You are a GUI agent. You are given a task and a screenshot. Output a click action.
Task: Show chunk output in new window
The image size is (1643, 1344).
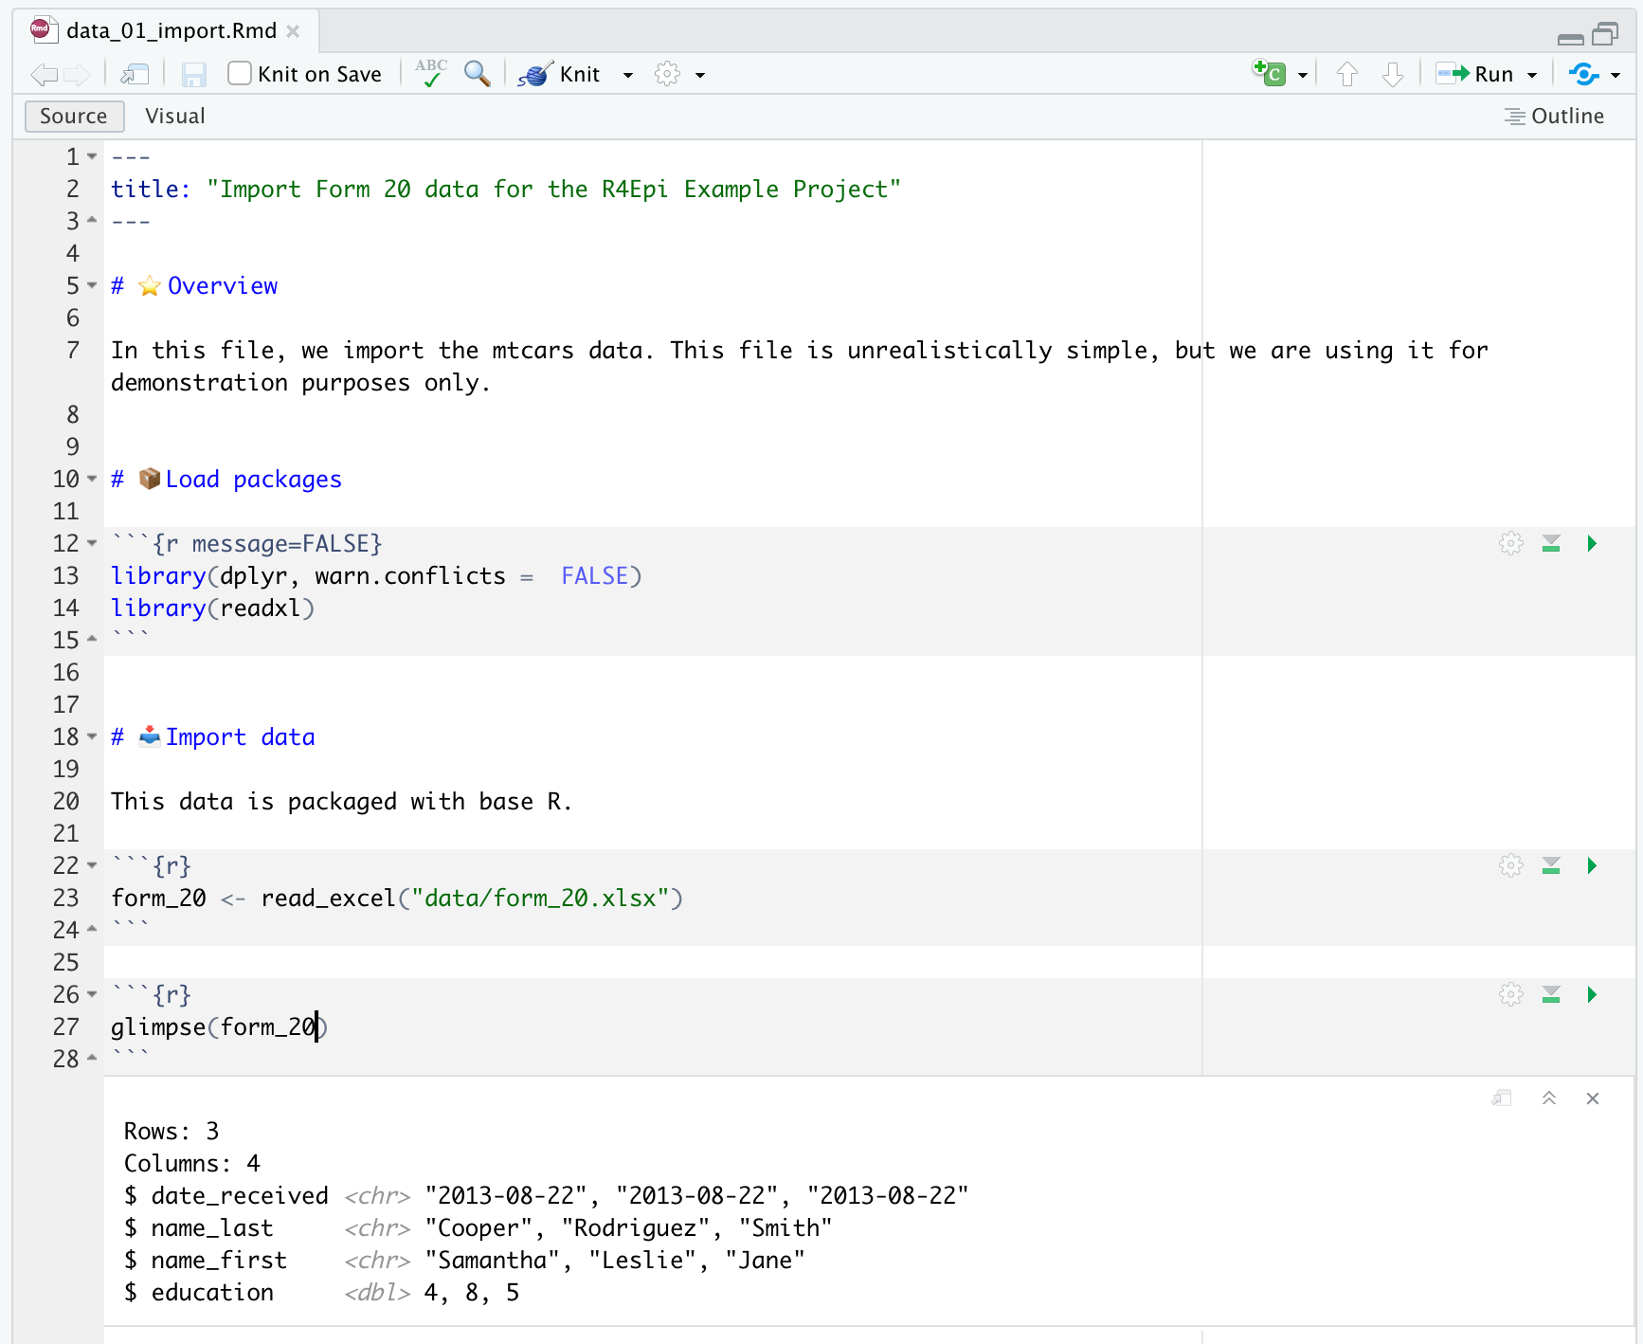point(1502,1099)
